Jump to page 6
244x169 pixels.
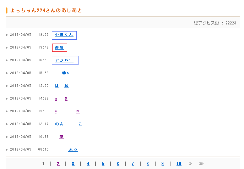pyautogui.click(x=118, y=164)
